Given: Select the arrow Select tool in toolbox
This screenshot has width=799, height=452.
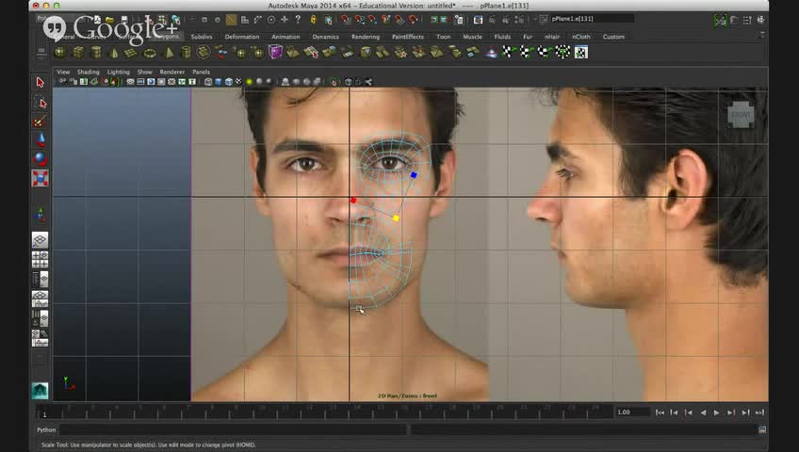Looking at the screenshot, I should pyautogui.click(x=40, y=83).
